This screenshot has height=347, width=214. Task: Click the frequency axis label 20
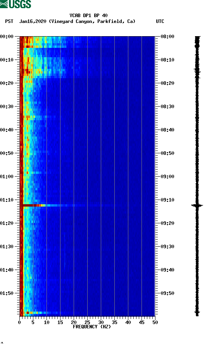[74, 322]
